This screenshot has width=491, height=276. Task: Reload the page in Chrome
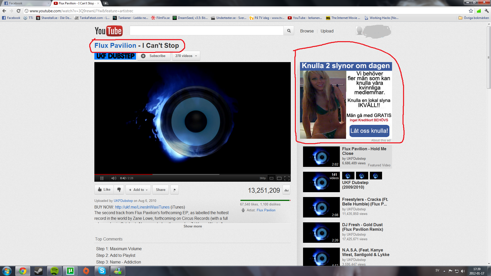click(18, 11)
